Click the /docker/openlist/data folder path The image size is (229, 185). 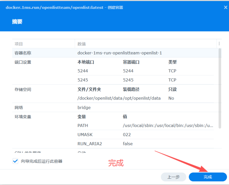100,98
